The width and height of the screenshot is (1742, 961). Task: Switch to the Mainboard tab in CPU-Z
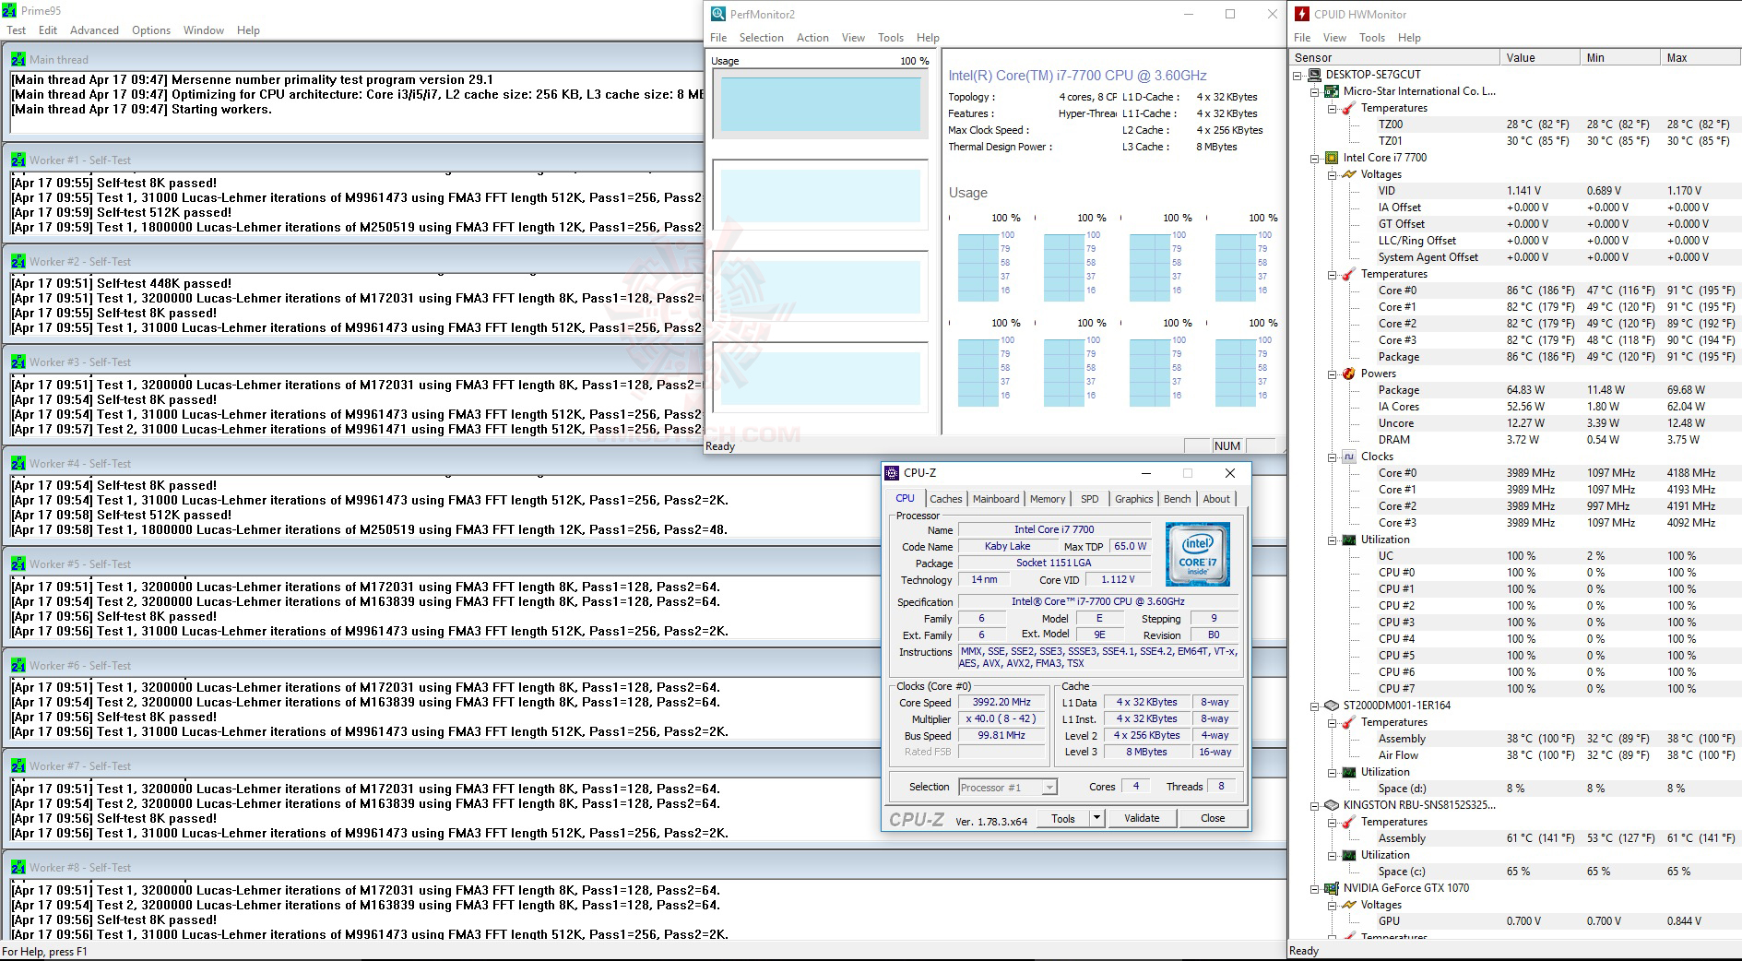coord(996,499)
